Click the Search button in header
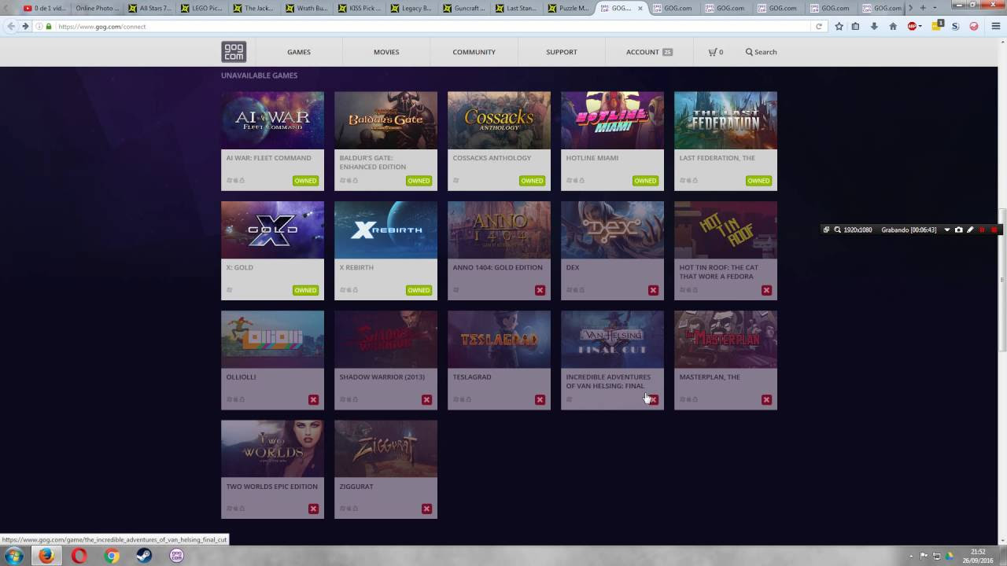 pyautogui.click(x=761, y=52)
